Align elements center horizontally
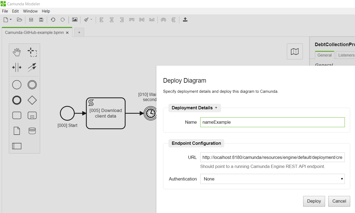355x213 pixels. tap(112, 19)
